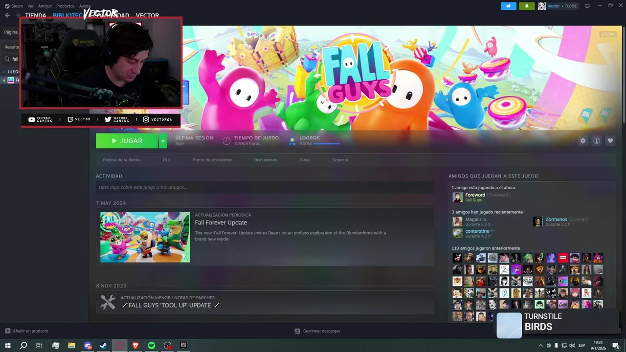626x352 pixels.
Task: Open Soporte link
Action: [340, 160]
